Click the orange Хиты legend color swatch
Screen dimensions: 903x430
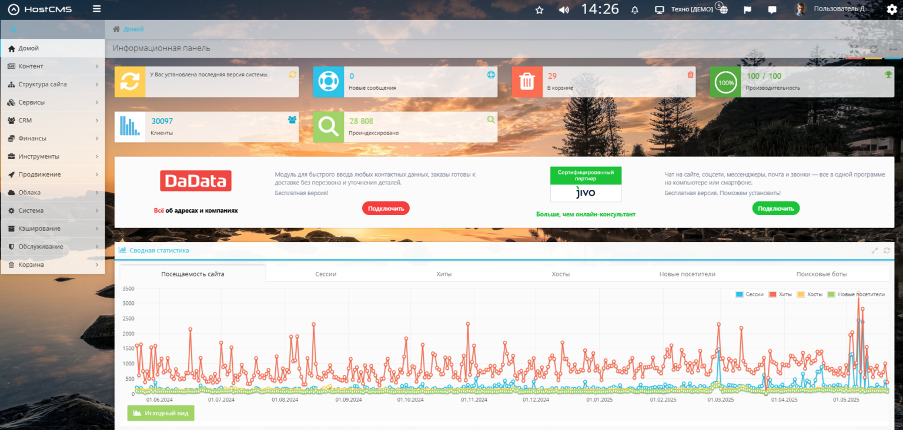772,294
